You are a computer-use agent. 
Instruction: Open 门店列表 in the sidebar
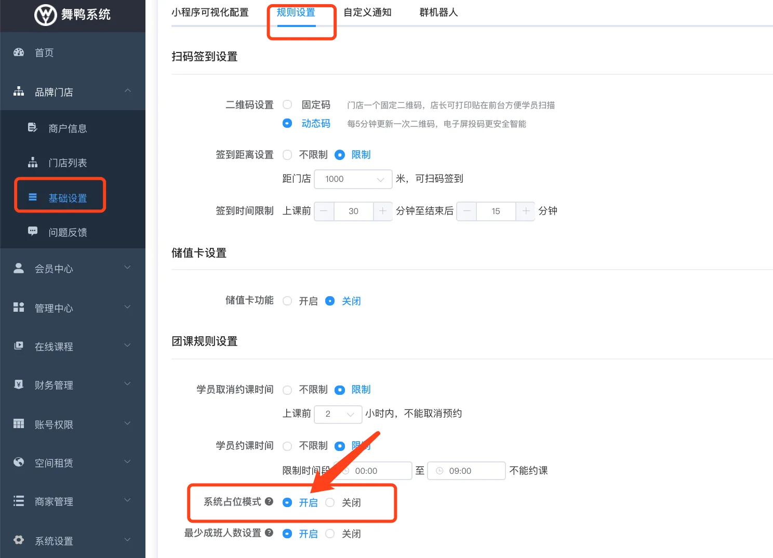[x=68, y=163]
